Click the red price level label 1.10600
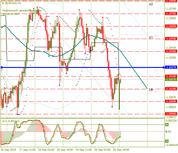 point(171,26)
